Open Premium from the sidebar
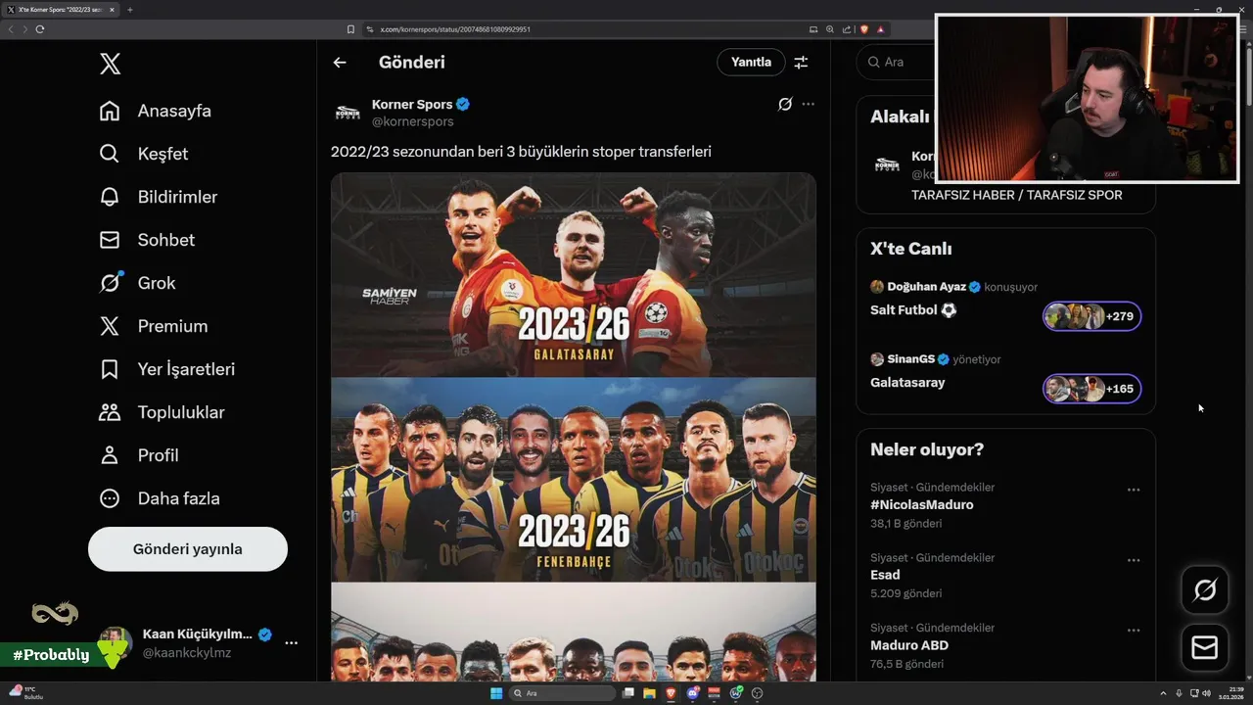Screen dimensions: 1253x705 (x=154, y=326)
